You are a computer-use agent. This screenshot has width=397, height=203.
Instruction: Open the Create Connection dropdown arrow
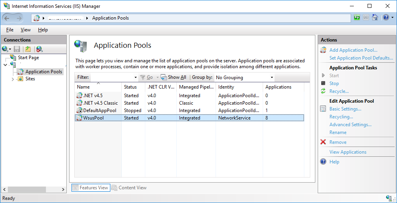tap(10, 49)
